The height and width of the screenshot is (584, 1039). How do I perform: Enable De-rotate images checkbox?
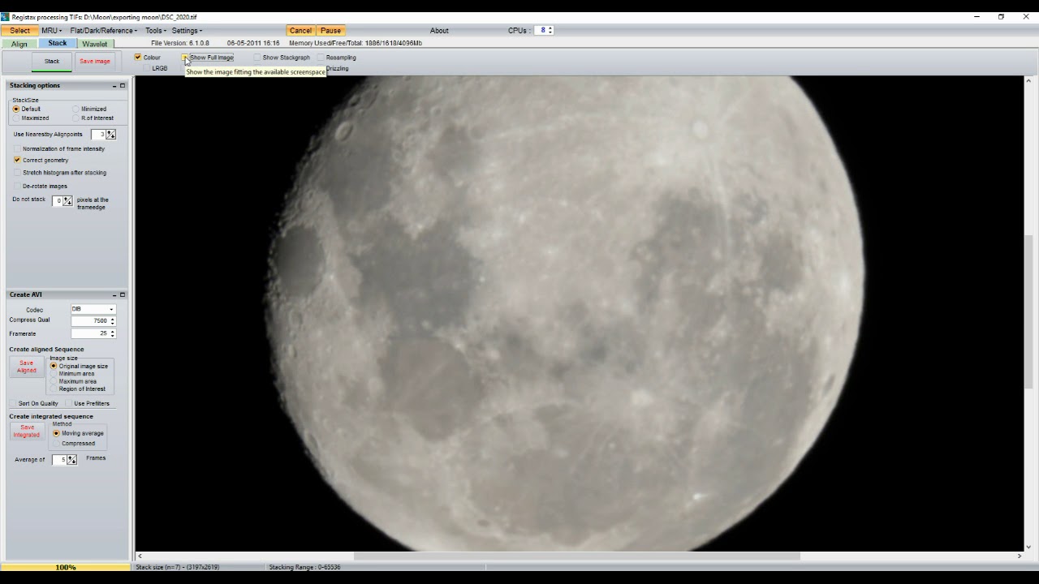pos(17,187)
